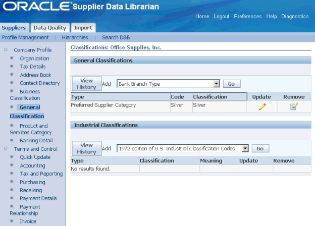Open Product and Services Category link
This screenshot has width=315, height=226.
(31, 129)
